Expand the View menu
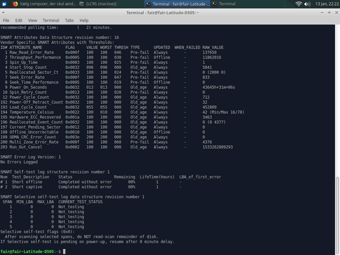Screen dimensions: 340x255 [x=33, y=20]
